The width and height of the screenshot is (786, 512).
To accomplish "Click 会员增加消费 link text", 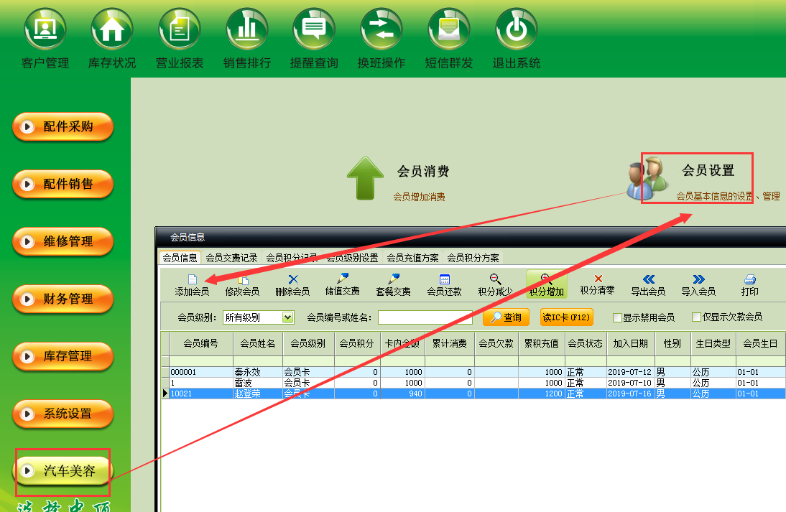I will [419, 197].
